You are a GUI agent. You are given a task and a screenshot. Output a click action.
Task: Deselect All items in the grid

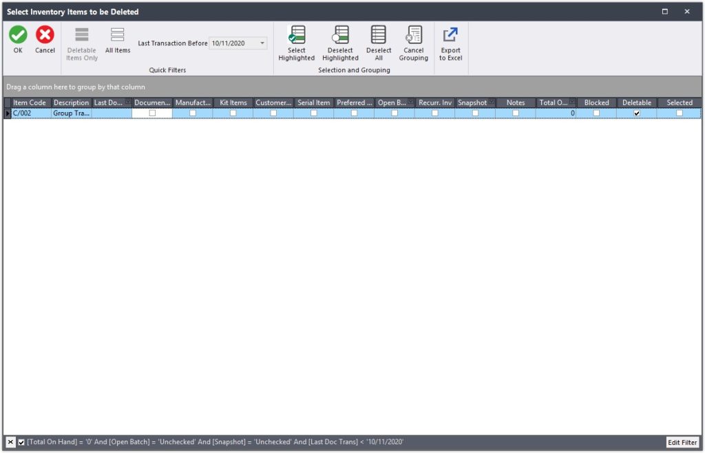[x=379, y=35]
